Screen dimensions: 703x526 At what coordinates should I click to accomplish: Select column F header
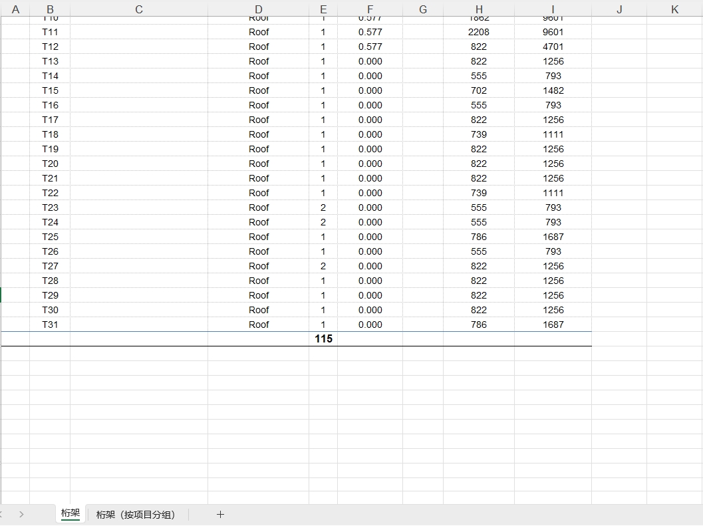[370, 9]
